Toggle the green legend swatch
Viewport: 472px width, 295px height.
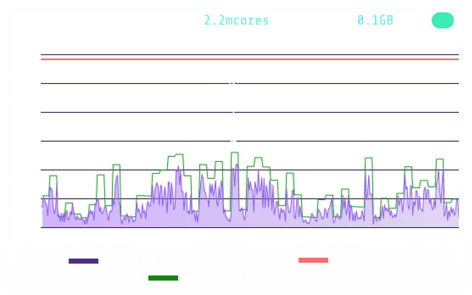(x=163, y=278)
